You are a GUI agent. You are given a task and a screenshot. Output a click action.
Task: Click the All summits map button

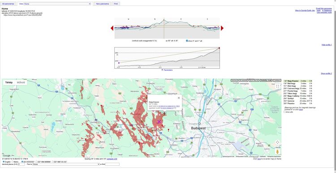243,80
